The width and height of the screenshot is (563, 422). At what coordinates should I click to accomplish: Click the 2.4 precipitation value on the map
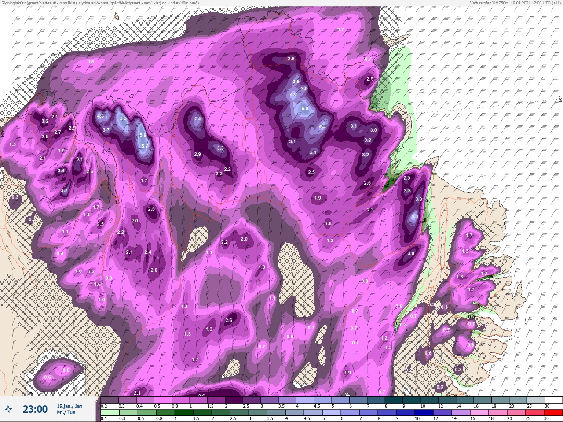click(148, 252)
